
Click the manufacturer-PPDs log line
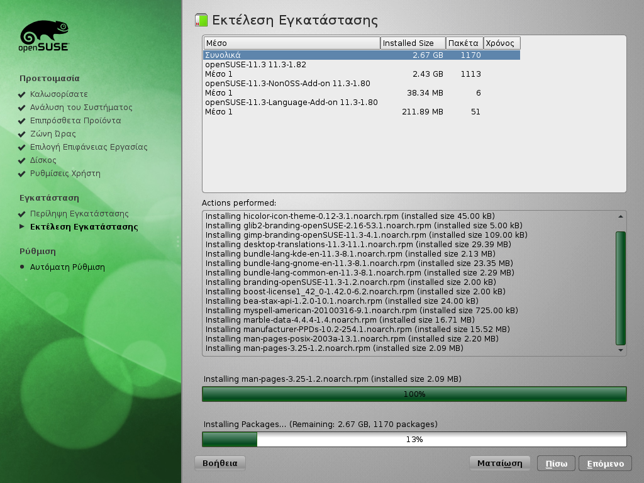(358, 330)
